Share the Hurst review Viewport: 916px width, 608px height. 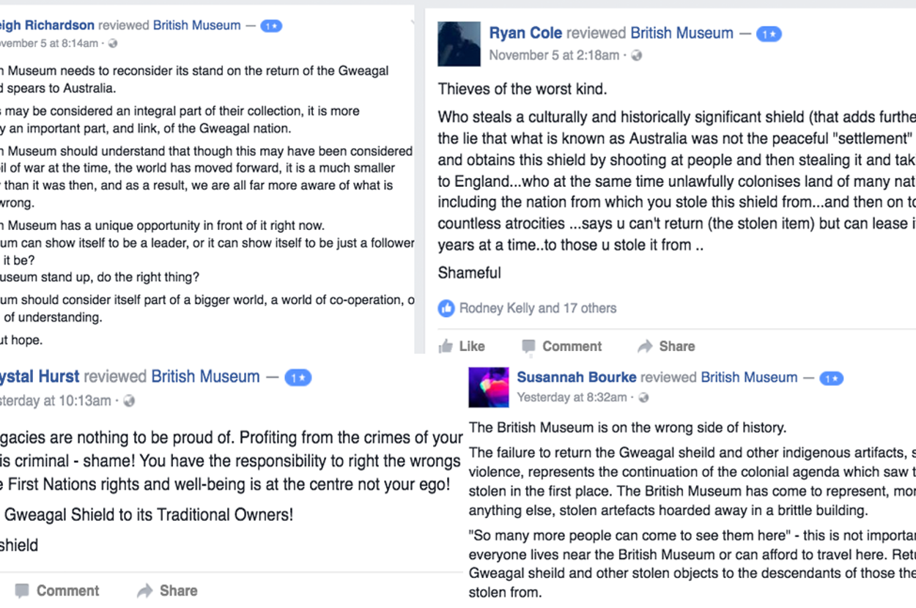point(167,590)
